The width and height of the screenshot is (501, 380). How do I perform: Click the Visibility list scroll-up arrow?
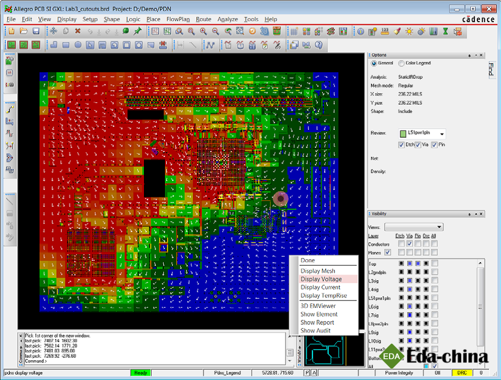(481, 263)
